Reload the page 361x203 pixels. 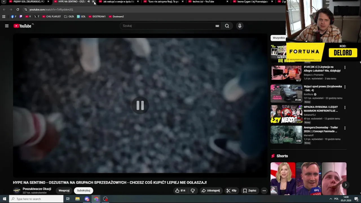[17, 10]
